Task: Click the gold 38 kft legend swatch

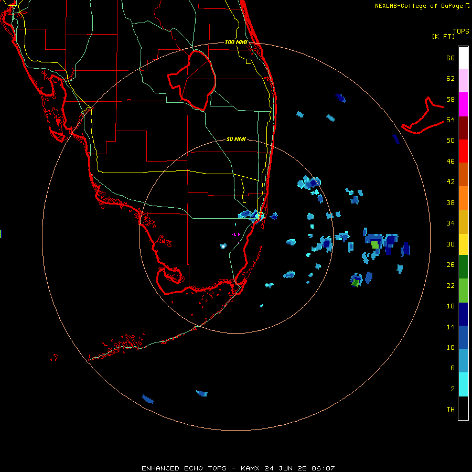Action: pyautogui.click(x=463, y=222)
